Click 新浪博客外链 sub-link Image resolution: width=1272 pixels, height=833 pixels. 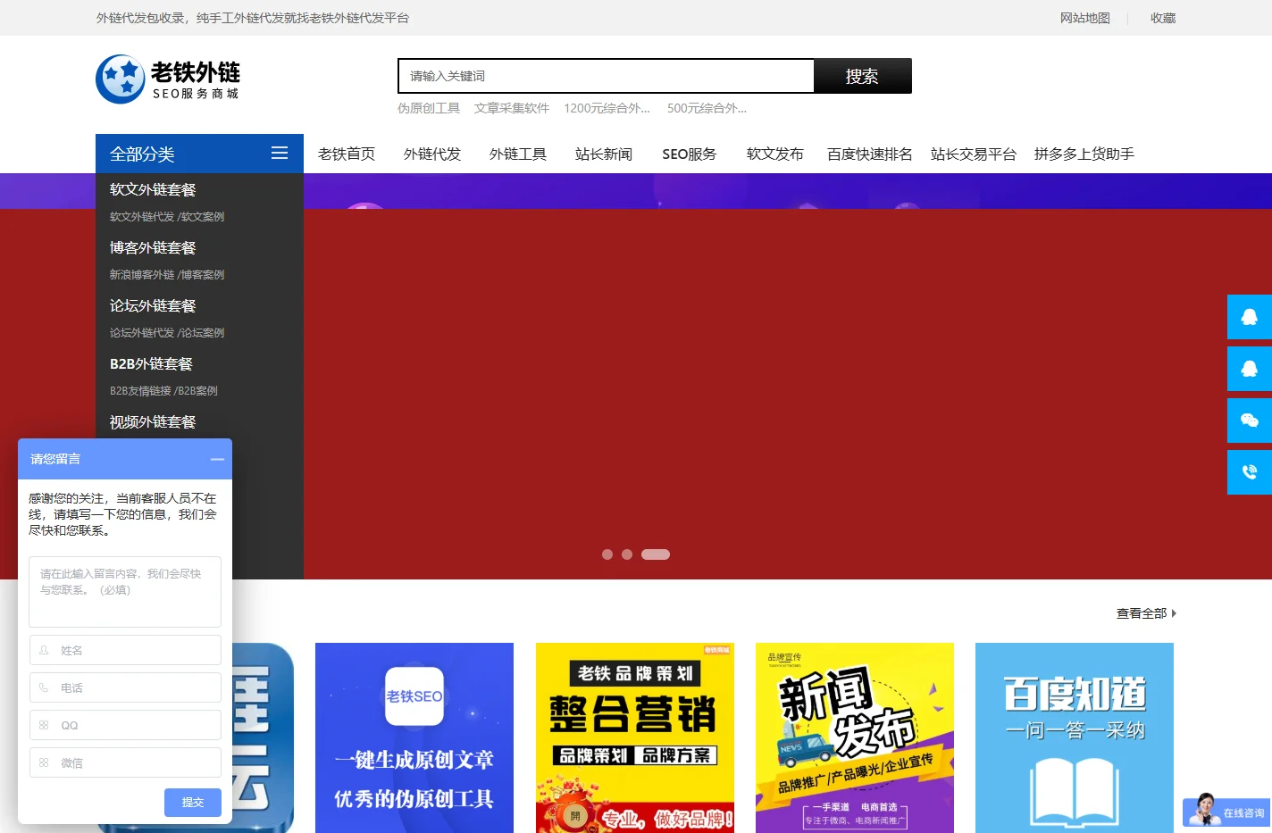pyautogui.click(x=142, y=275)
